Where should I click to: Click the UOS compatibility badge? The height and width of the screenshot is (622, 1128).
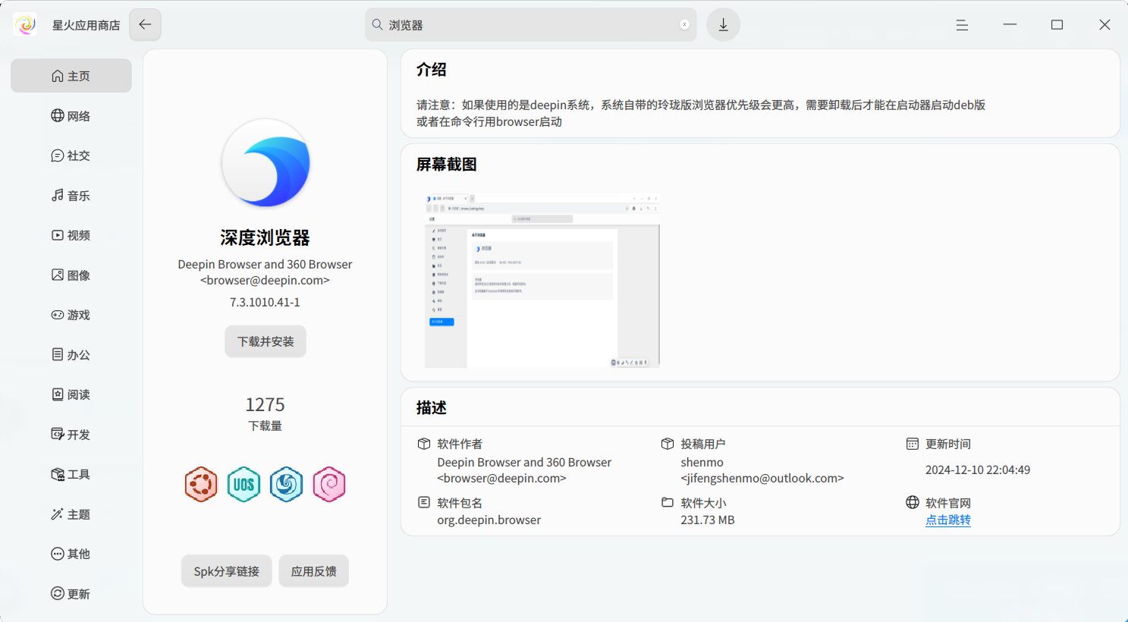[x=244, y=484]
